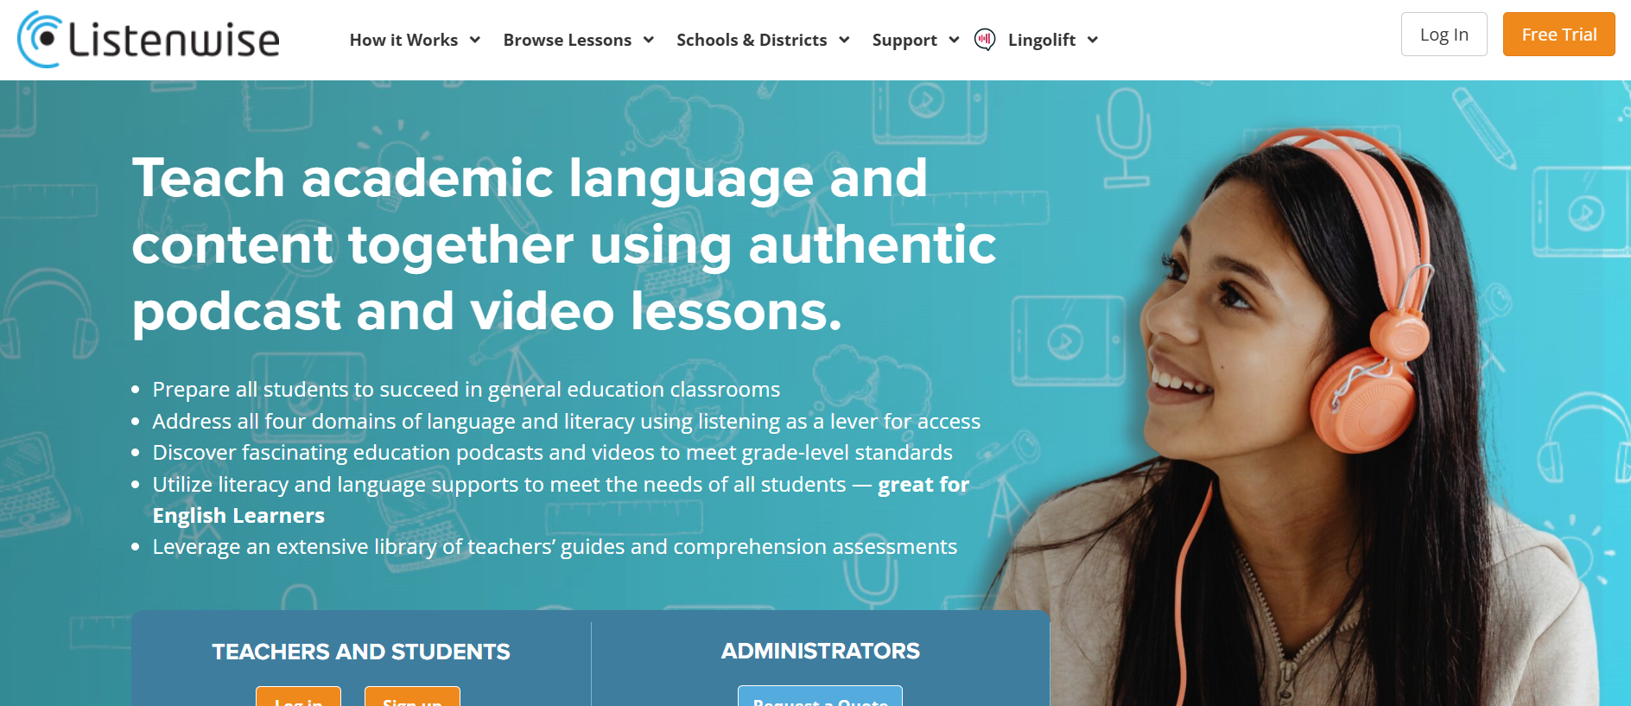Open the Support menu item
This screenshot has height=706, width=1631.
coord(904,40)
